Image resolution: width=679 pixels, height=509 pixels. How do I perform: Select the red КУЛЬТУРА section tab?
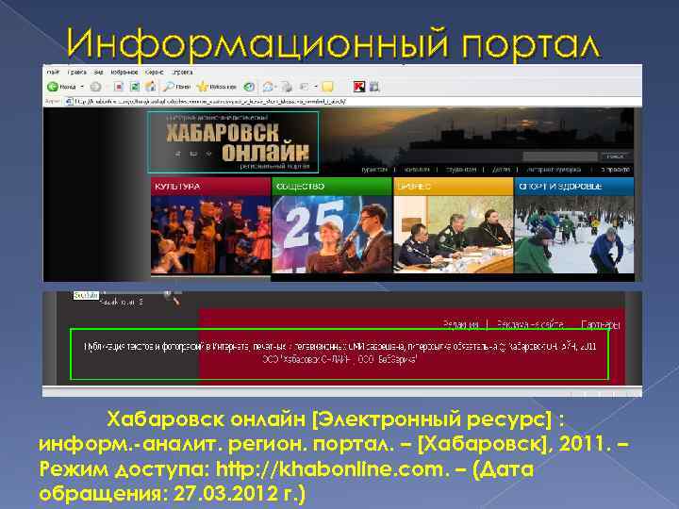pyautogui.click(x=210, y=187)
